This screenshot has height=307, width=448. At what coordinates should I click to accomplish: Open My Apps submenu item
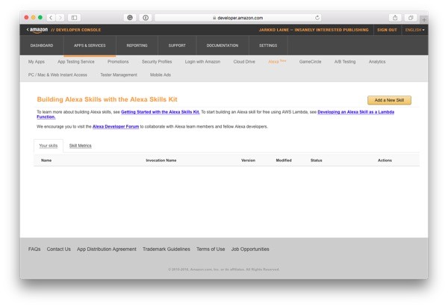[x=37, y=61]
